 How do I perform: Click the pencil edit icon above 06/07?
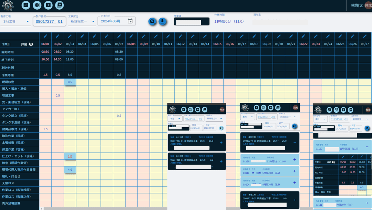click(119, 36)
